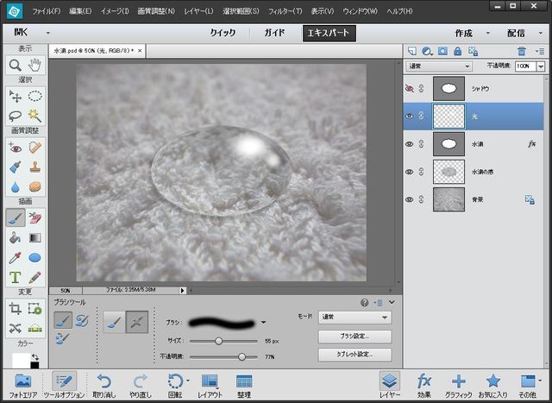The width and height of the screenshot is (552, 403).
Task: Open the layer opacity 不透明度 dropdown arrow
Action: click(x=540, y=66)
